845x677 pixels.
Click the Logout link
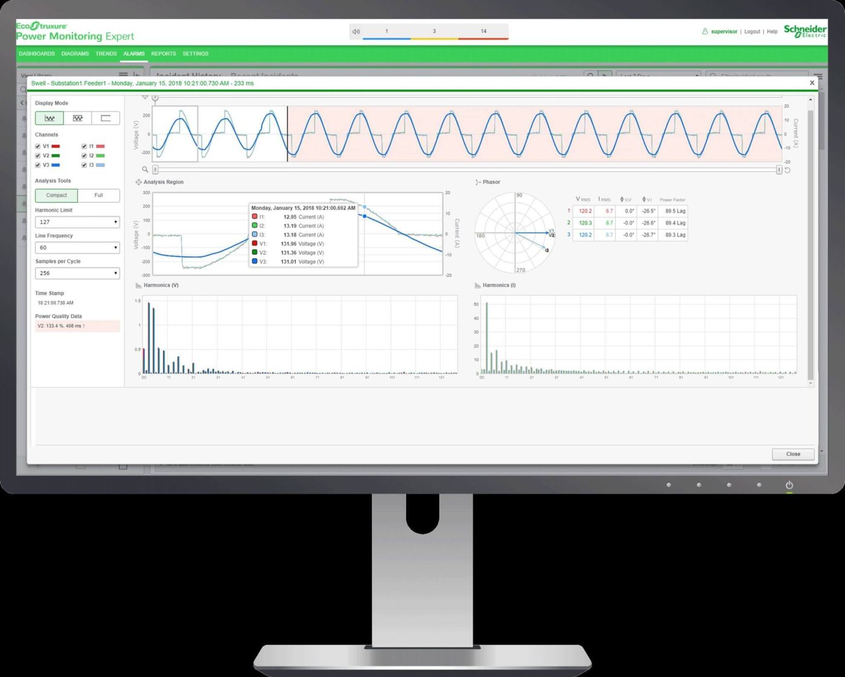click(x=752, y=31)
